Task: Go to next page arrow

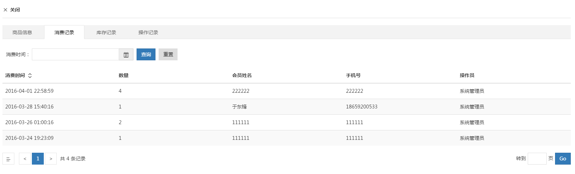Action: [51, 159]
